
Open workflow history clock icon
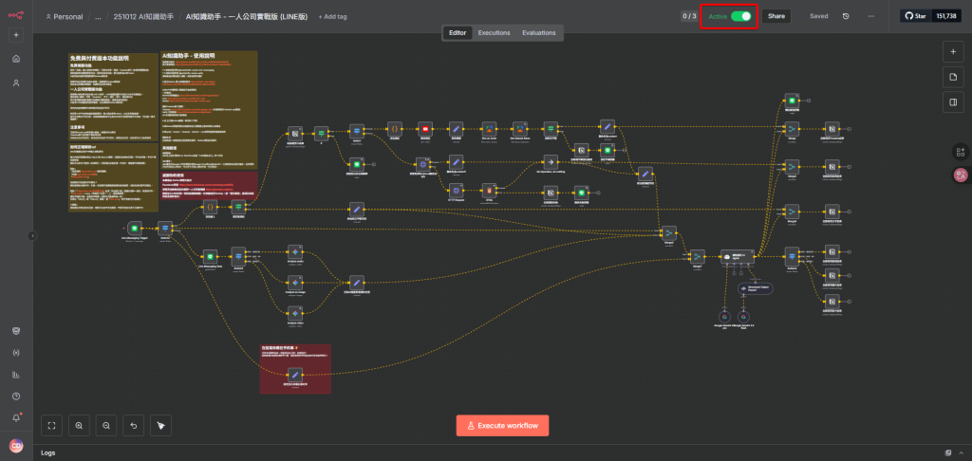(846, 16)
